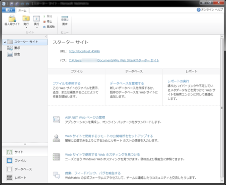
Task: Click the ファイル column header
Action: click(x=77, y=71)
